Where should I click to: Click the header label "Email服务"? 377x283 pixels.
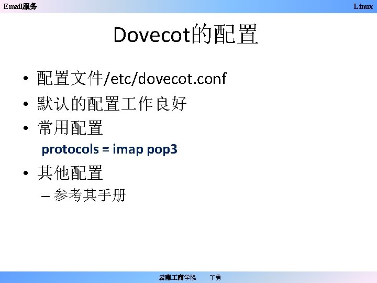coord(20,6)
